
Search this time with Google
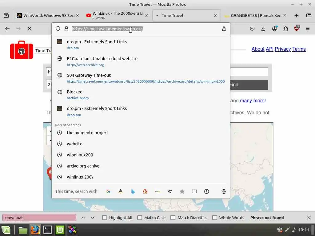tap(108, 191)
